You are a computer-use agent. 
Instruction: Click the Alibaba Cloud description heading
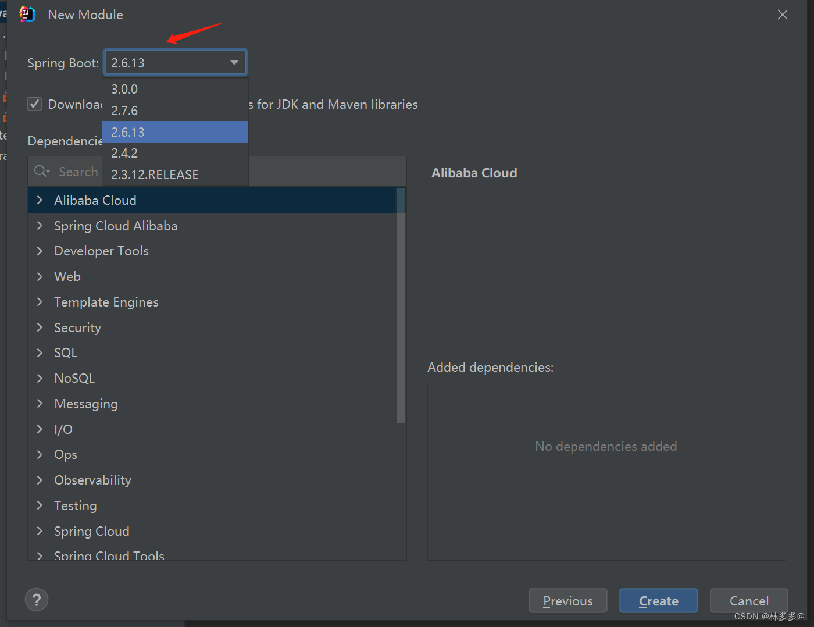point(474,173)
